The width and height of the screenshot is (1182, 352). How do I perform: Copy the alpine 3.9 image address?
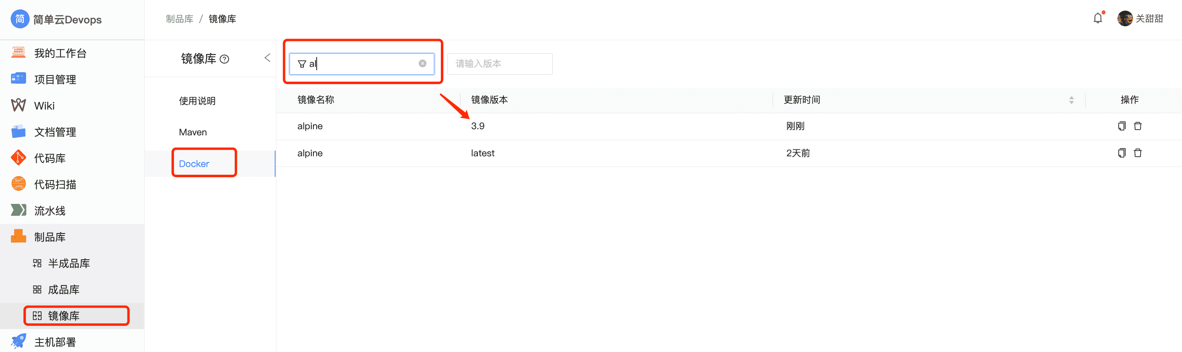[x=1122, y=126]
